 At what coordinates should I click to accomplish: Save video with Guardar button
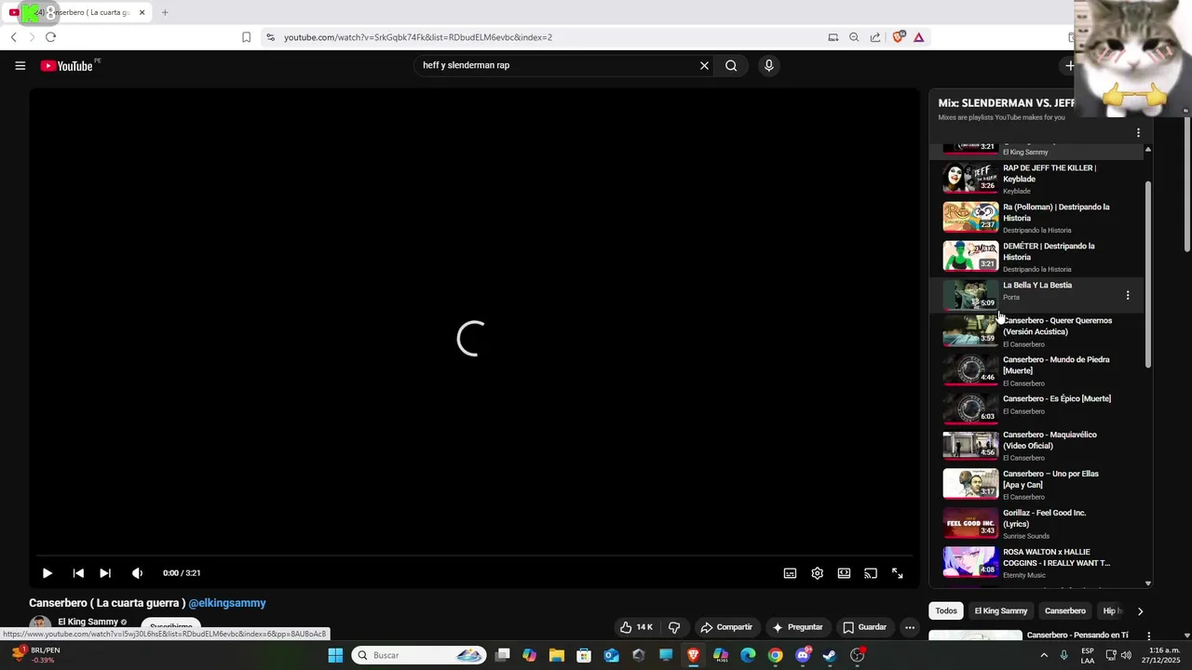(865, 627)
